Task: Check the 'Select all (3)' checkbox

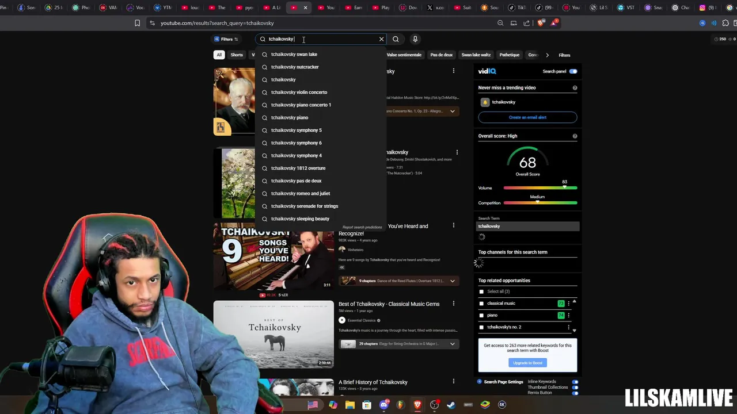Action: [x=482, y=292]
